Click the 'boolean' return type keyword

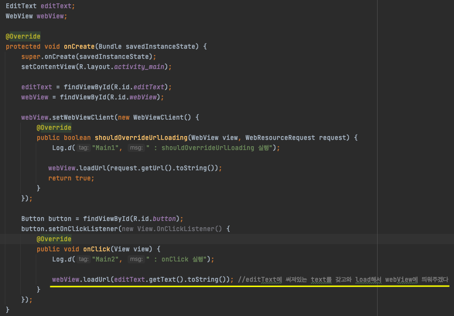[x=77, y=138]
